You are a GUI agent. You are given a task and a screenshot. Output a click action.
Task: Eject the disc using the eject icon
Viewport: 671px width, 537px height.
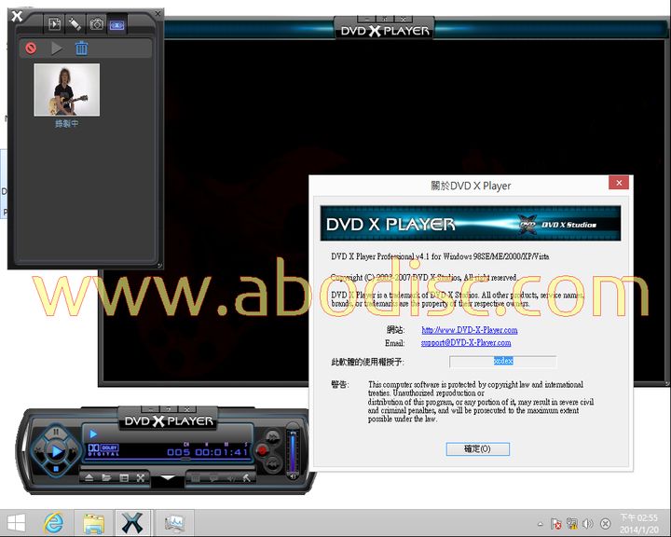click(90, 478)
